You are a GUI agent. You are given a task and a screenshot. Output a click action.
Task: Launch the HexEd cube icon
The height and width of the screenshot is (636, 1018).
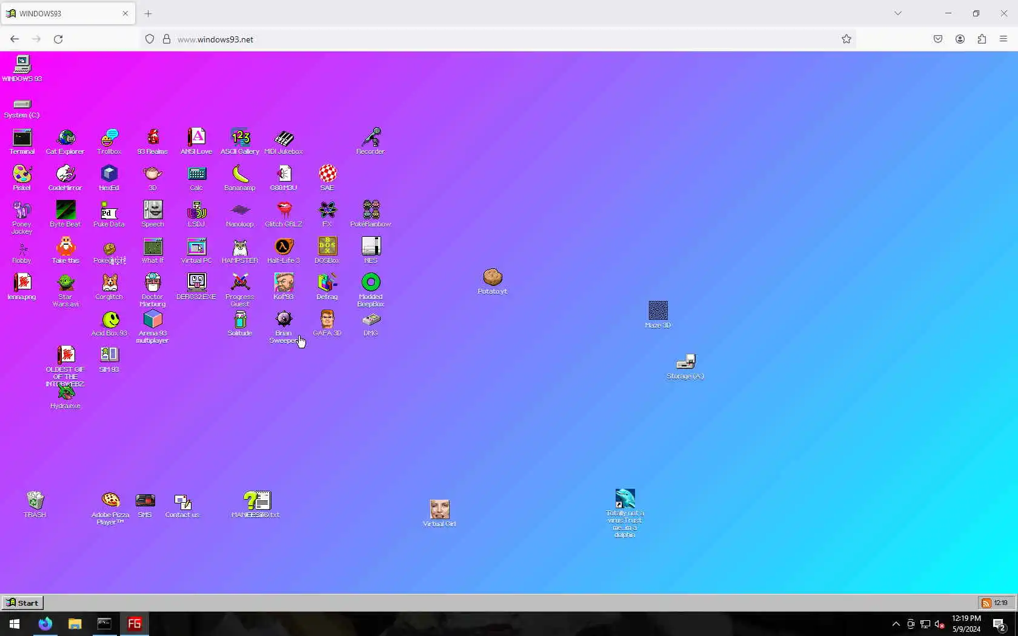pyautogui.click(x=109, y=178)
